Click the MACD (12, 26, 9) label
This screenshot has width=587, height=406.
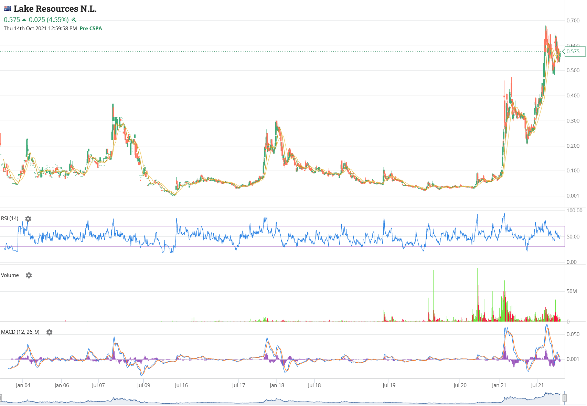[20, 332]
